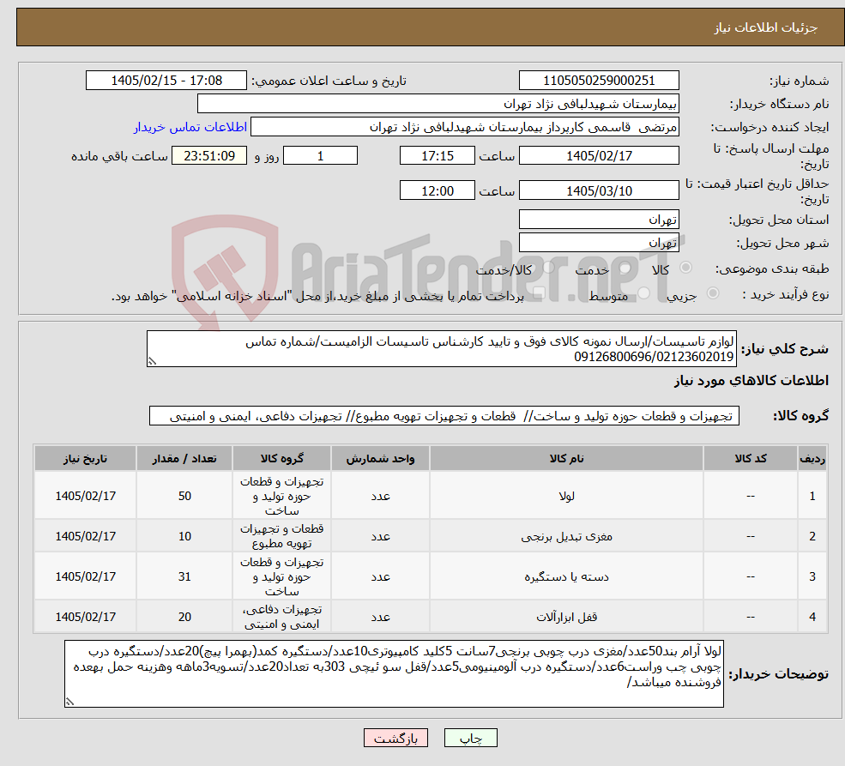Viewport: 845px width, 766px height.
Task: Click the لولا item name cell
Action: point(566,496)
